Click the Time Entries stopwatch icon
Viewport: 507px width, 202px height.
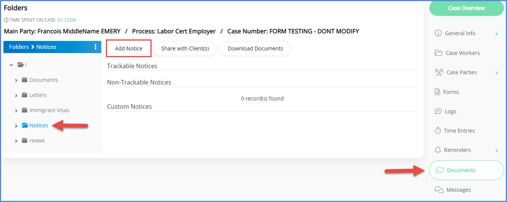pyautogui.click(x=438, y=131)
